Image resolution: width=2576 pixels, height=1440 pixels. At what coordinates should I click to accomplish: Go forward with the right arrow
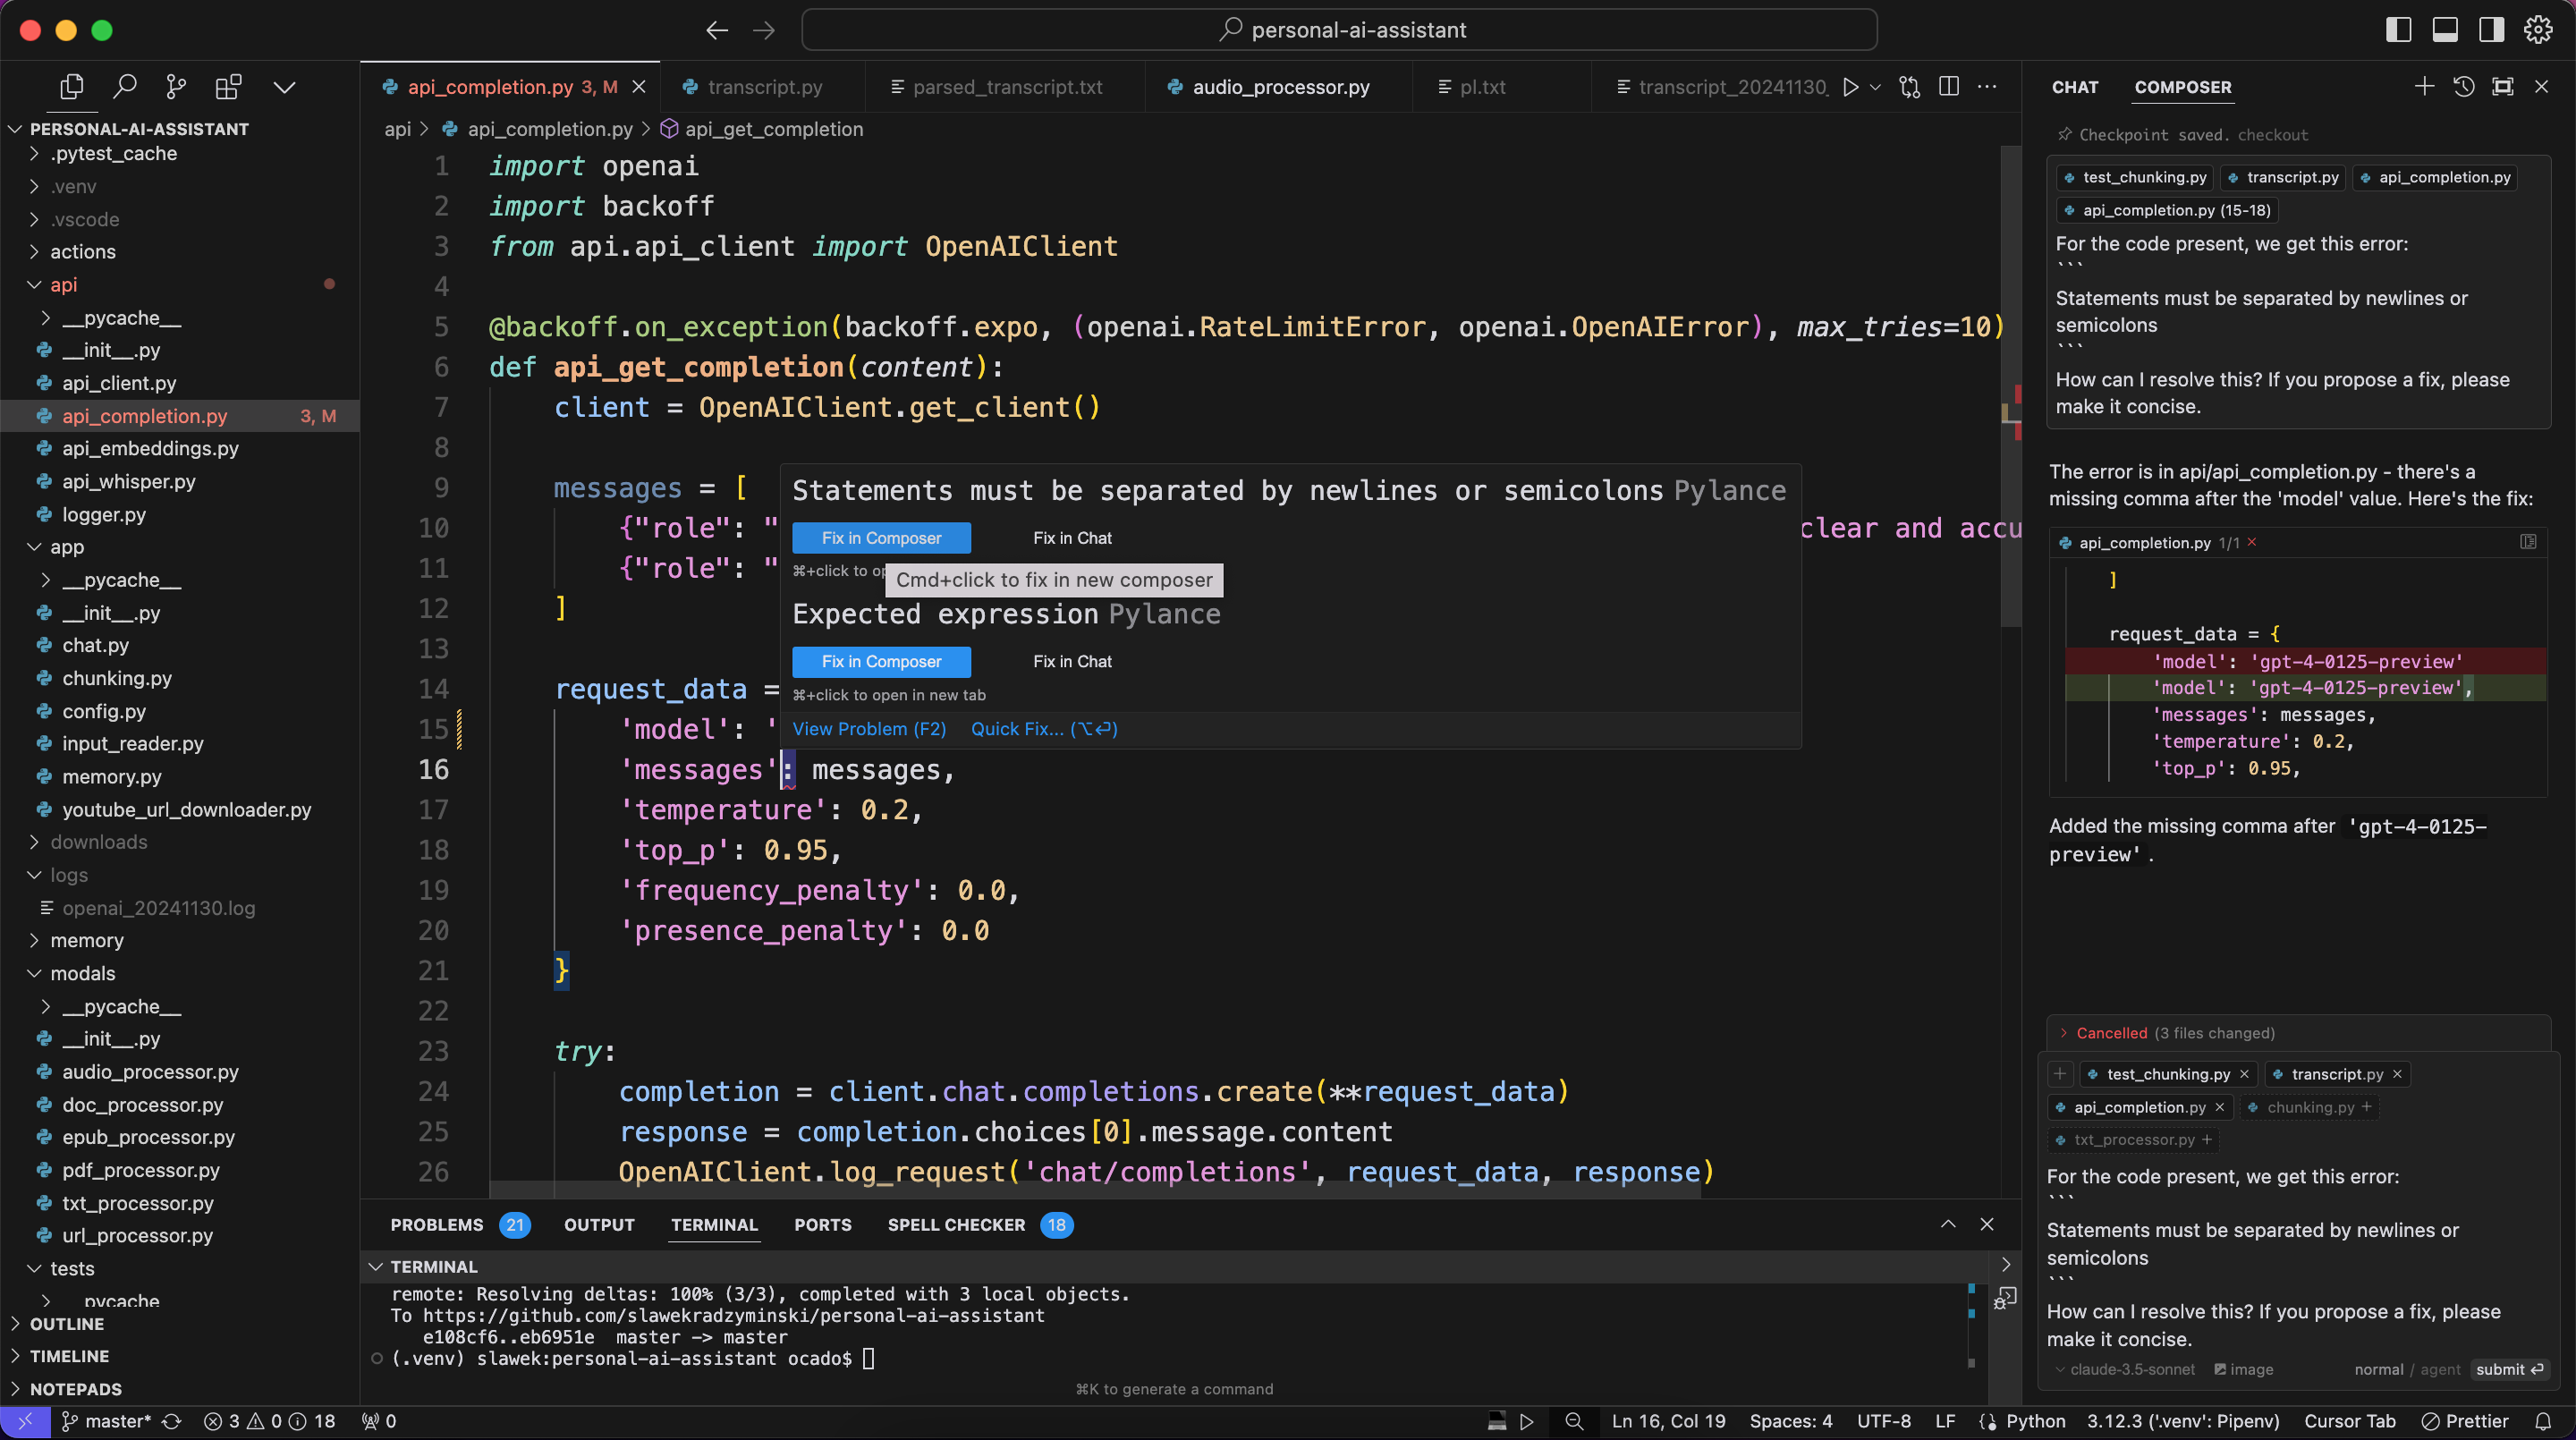coord(764,30)
